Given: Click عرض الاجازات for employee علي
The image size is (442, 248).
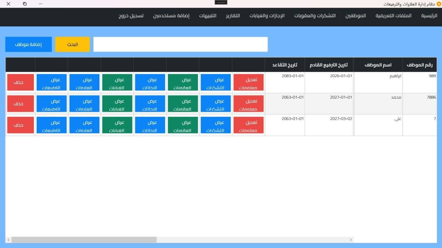Looking at the screenshot, I should [x=150, y=125].
